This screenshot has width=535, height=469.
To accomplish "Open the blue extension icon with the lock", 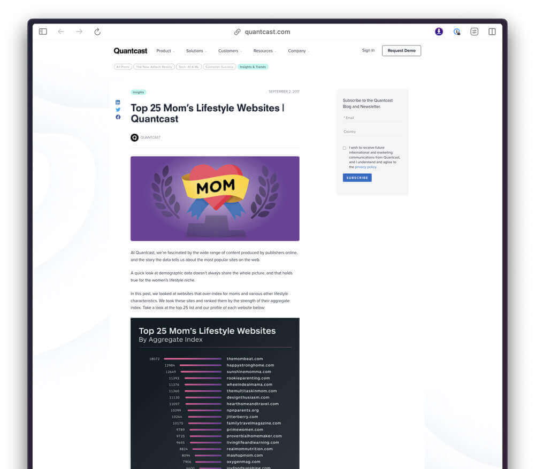I will [x=457, y=32].
